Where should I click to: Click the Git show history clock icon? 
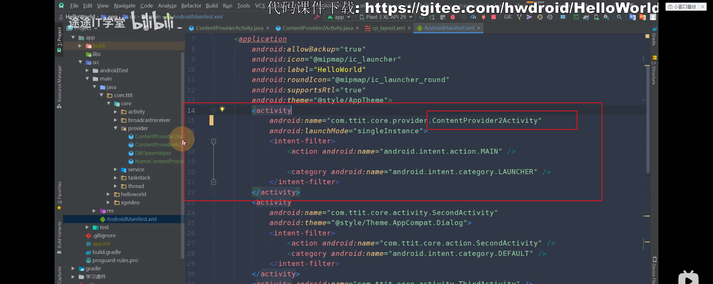[x=540, y=17]
